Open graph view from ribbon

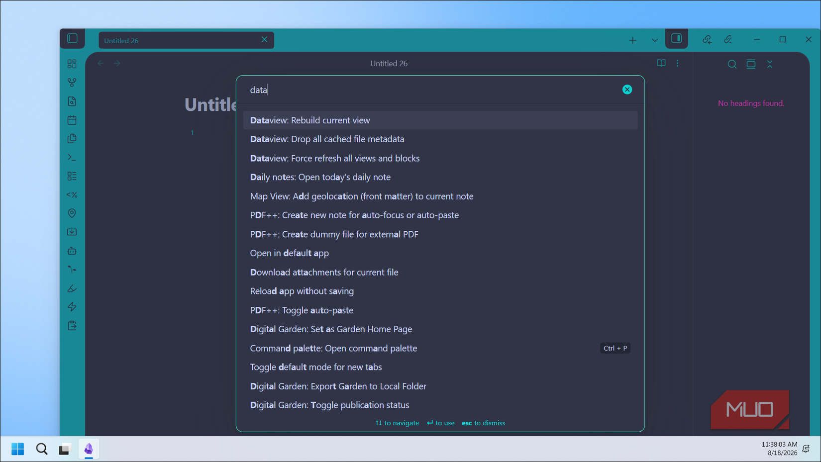coord(72,83)
